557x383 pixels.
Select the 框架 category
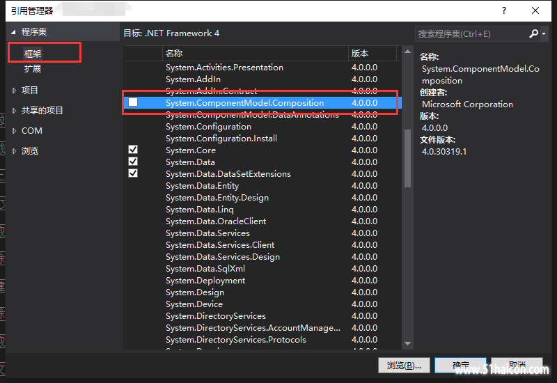point(33,54)
